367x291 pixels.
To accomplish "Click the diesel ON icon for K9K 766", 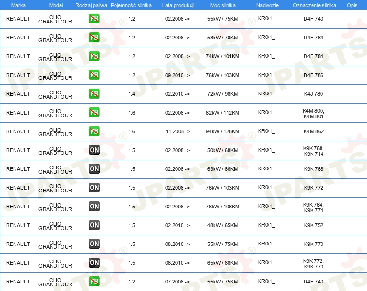I will point(94,169).
